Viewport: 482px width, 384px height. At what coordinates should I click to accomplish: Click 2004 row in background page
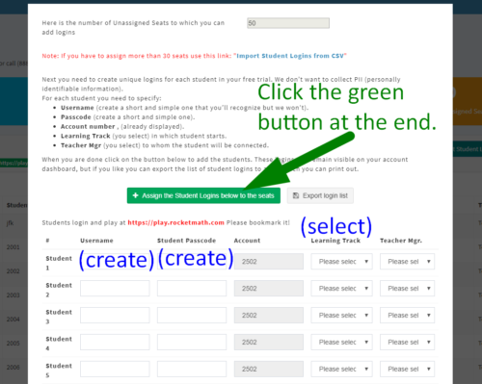(x=13, y=320)
